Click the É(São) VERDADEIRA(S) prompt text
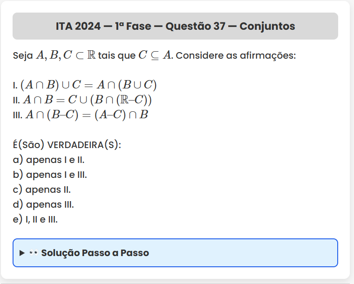The height and width of the screenshot is (284, 354). pyautogui.click(x=67, y=145)
